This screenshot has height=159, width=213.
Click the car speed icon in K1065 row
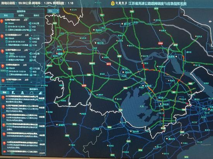(x=6, y=24)
